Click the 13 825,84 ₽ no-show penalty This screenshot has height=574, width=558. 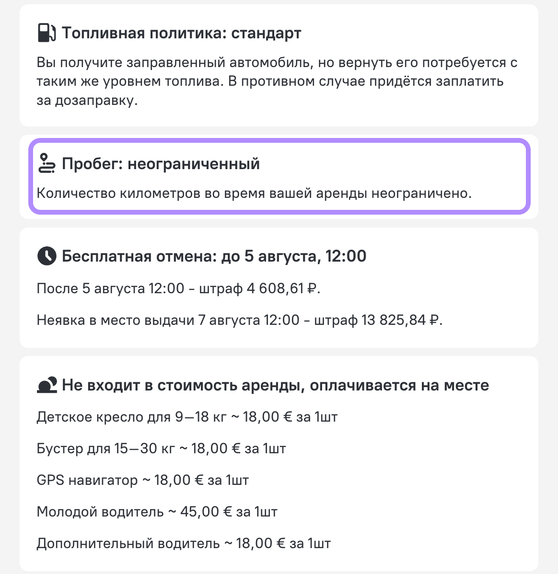point(401,320)
